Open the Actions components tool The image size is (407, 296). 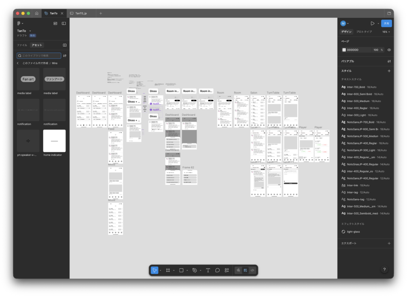[x=227, y=270]
